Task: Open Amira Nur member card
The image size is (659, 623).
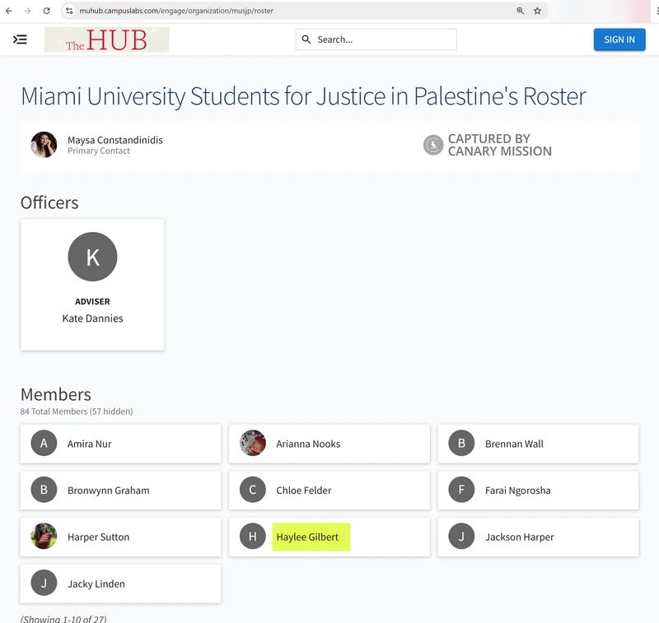Action: pyautogui.click(x=120, y=444)
